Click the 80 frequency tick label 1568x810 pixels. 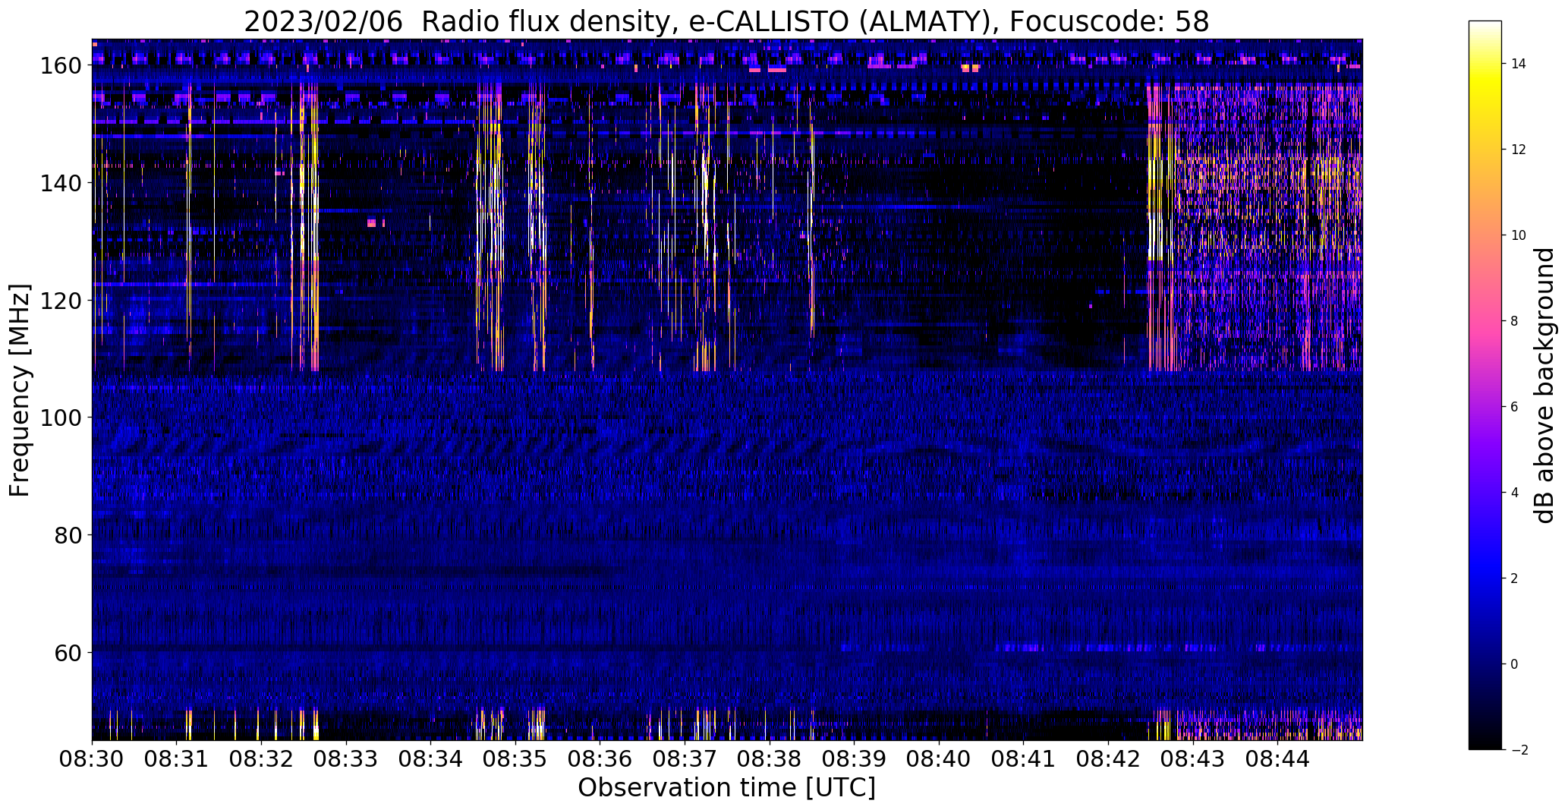pos(68,535)
